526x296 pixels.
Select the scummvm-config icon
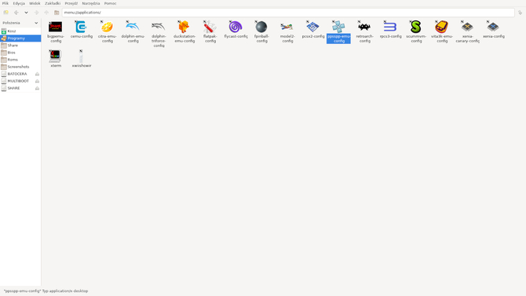coord(416,27)
